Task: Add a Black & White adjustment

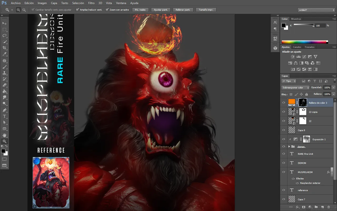Action: 301,63
